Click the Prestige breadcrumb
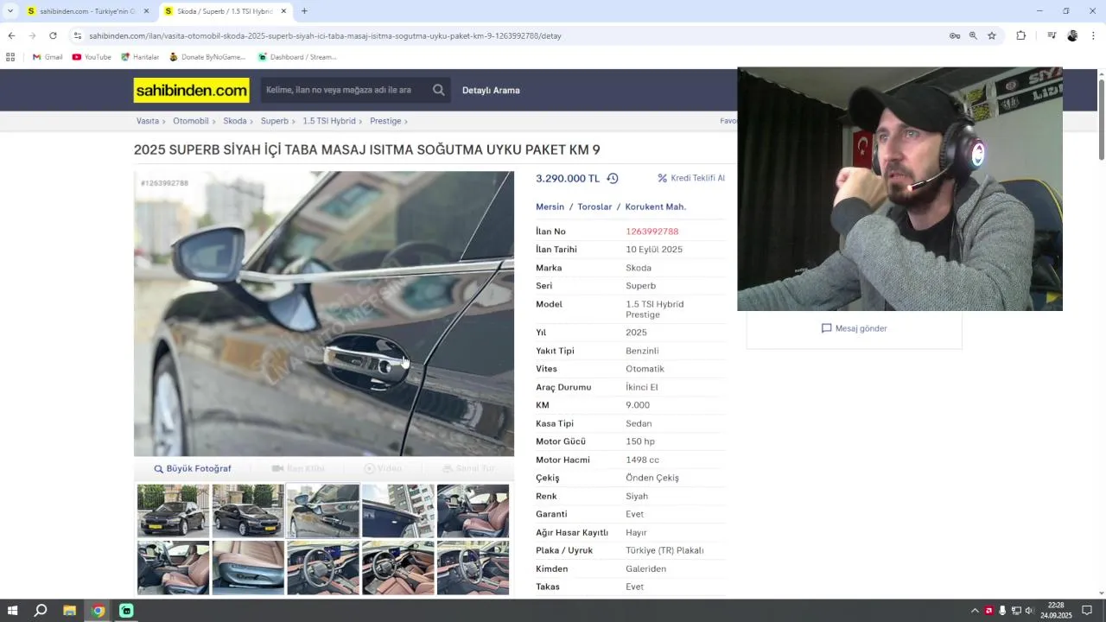 coord(385,121)
